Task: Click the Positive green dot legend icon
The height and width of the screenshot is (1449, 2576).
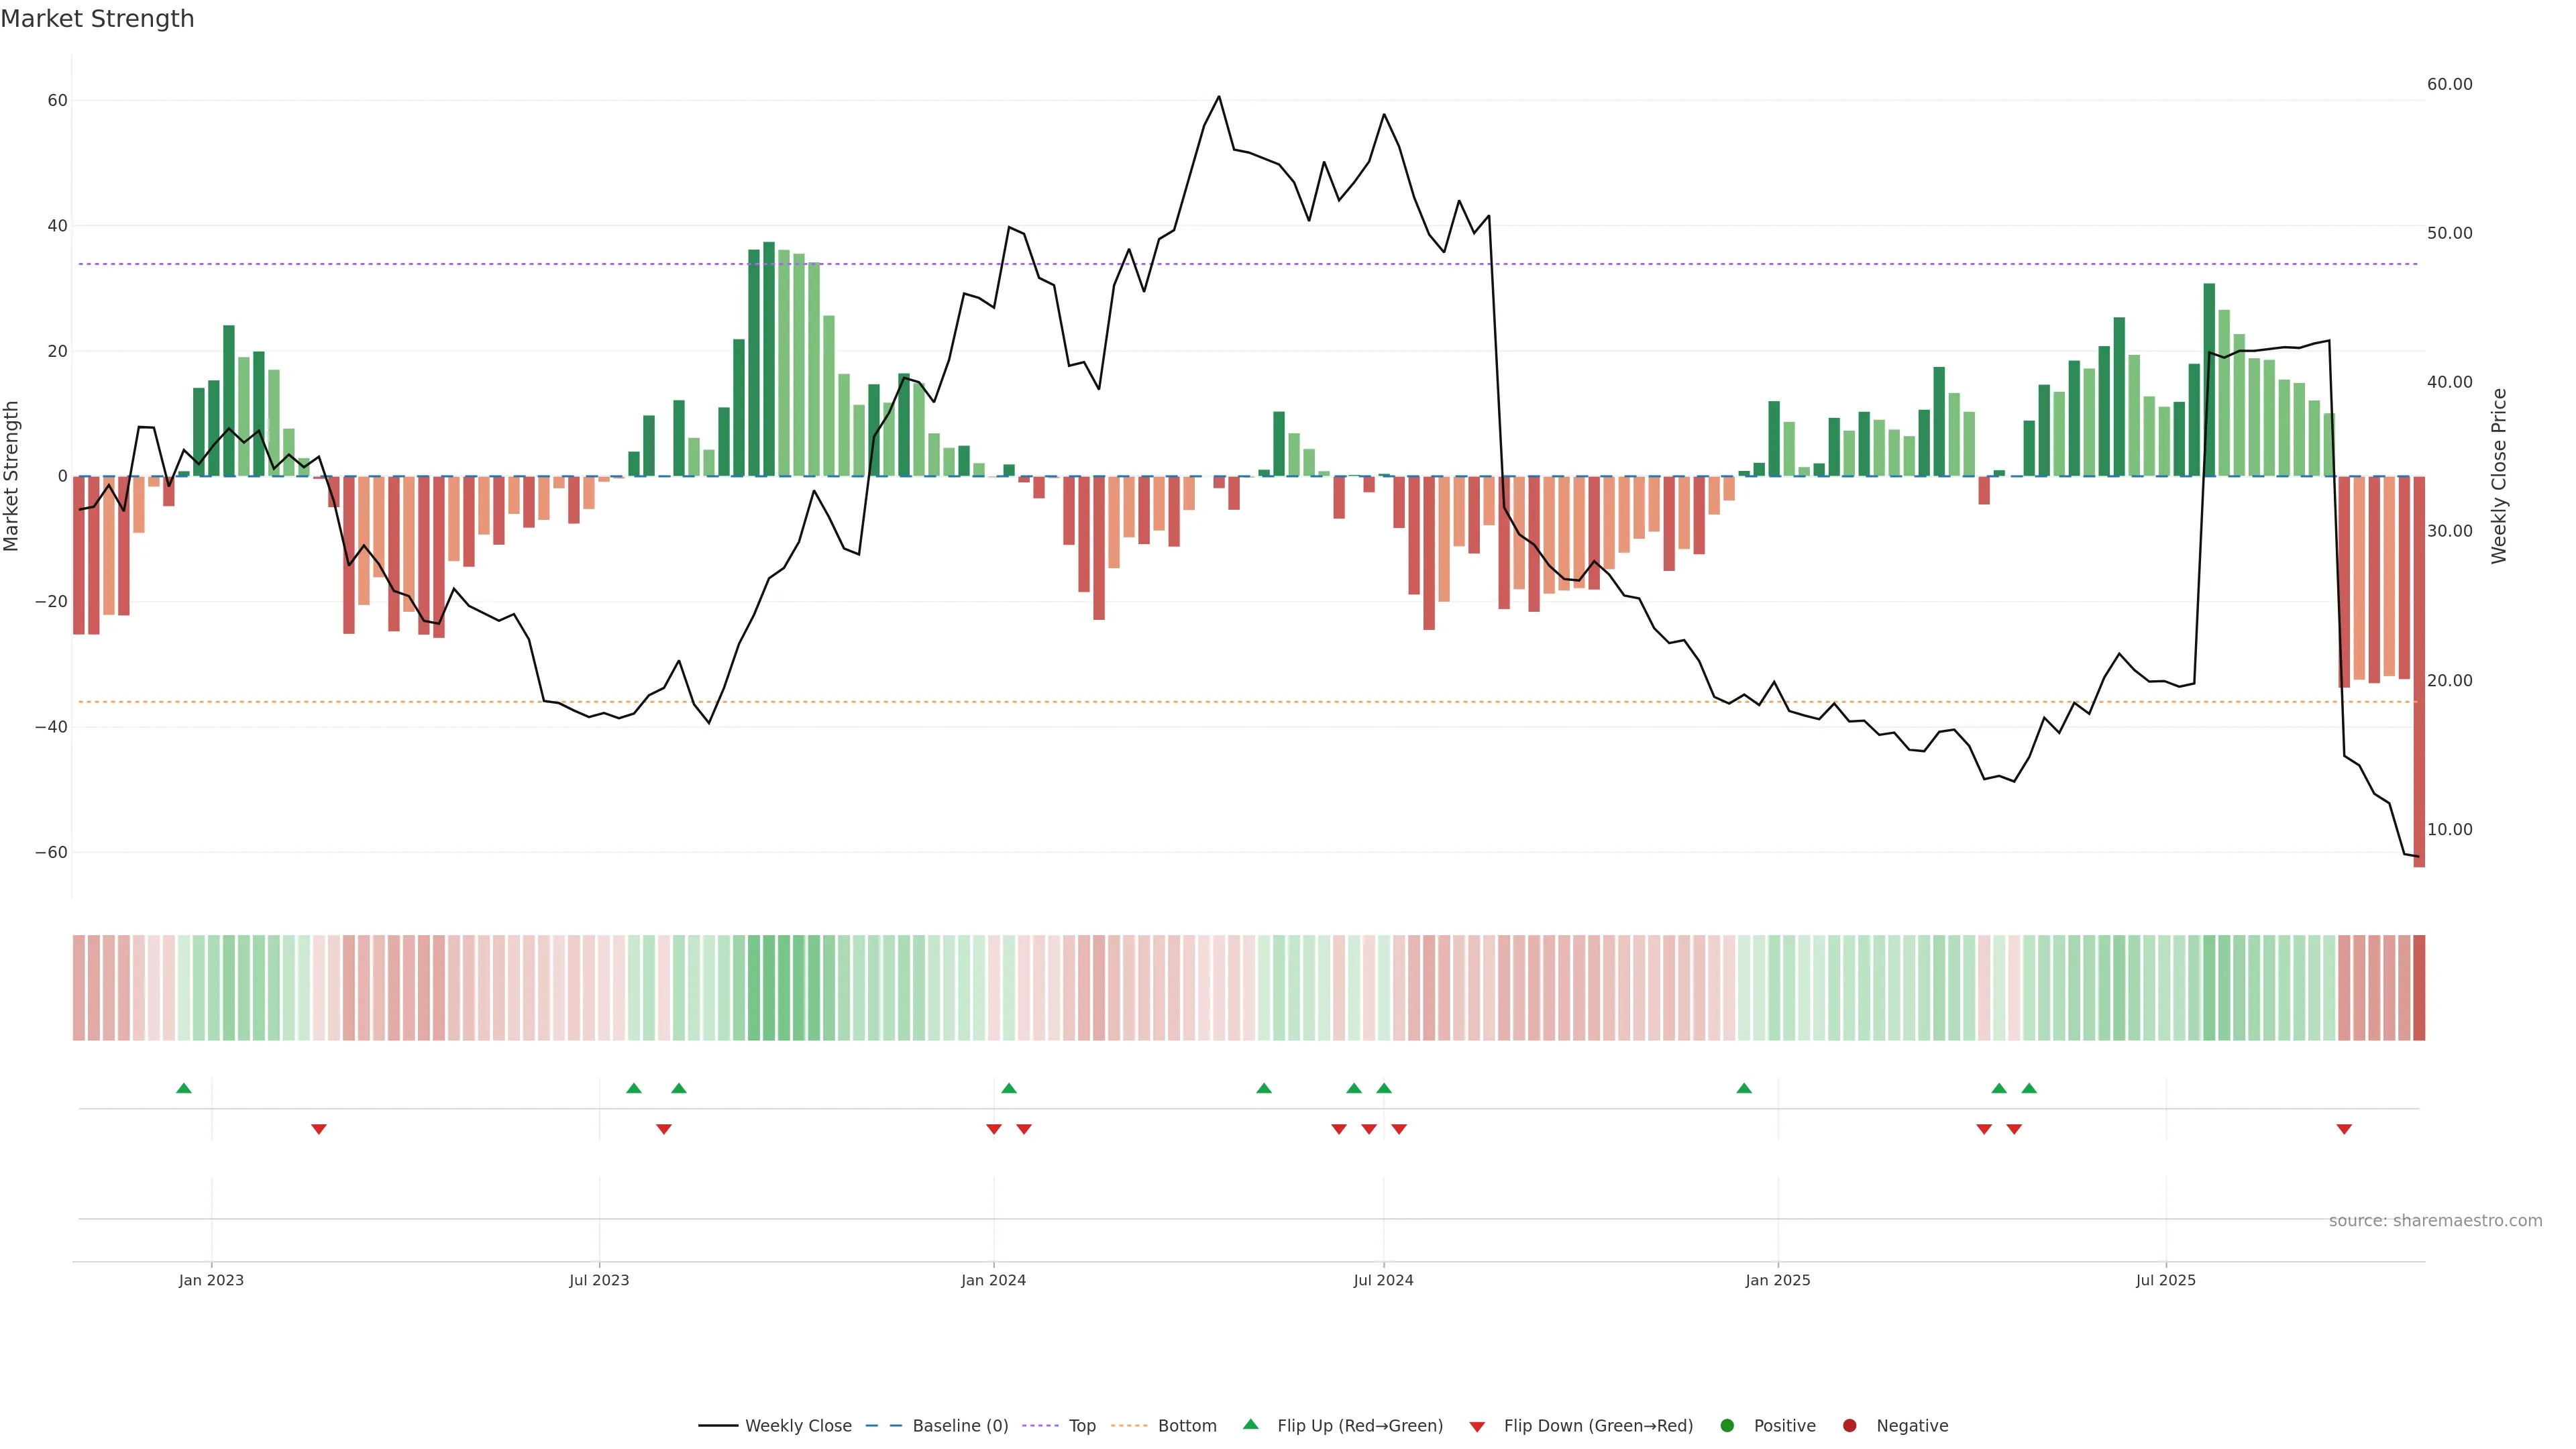Action: [1727, 1425]
